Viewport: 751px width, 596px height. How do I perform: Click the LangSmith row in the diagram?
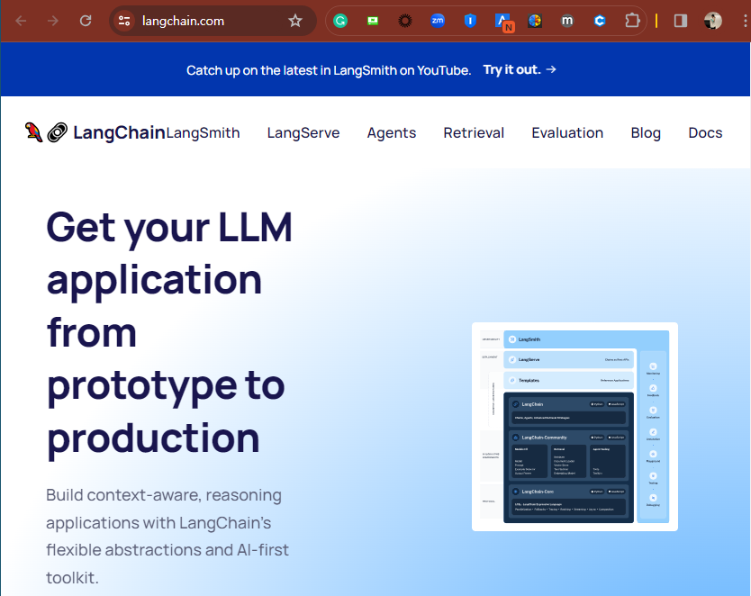(585, 339)
